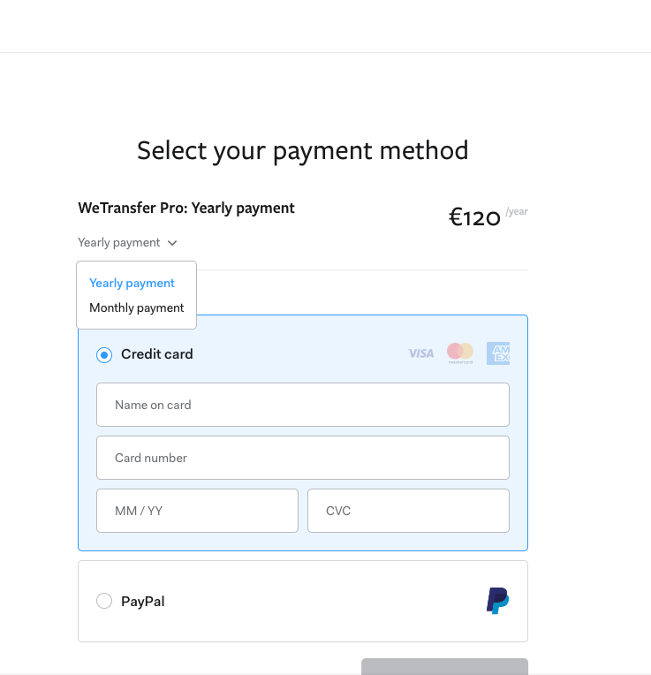Select the Credit card radio button
The width and height of the screenshot is (651, 675).
pyautogui.click(x=104, y=354)
